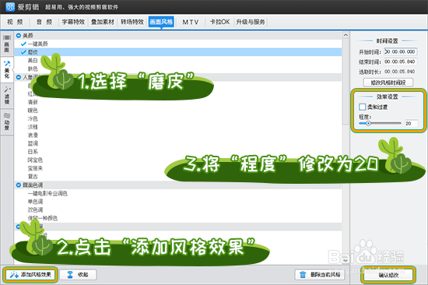Click the magic wand icon on 添加风格效果
This screenshot has height=285, width=428.
(14, 275)
